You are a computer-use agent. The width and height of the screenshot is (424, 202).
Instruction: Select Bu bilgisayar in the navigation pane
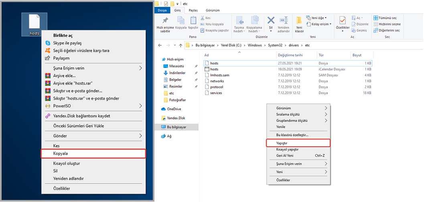176,127
